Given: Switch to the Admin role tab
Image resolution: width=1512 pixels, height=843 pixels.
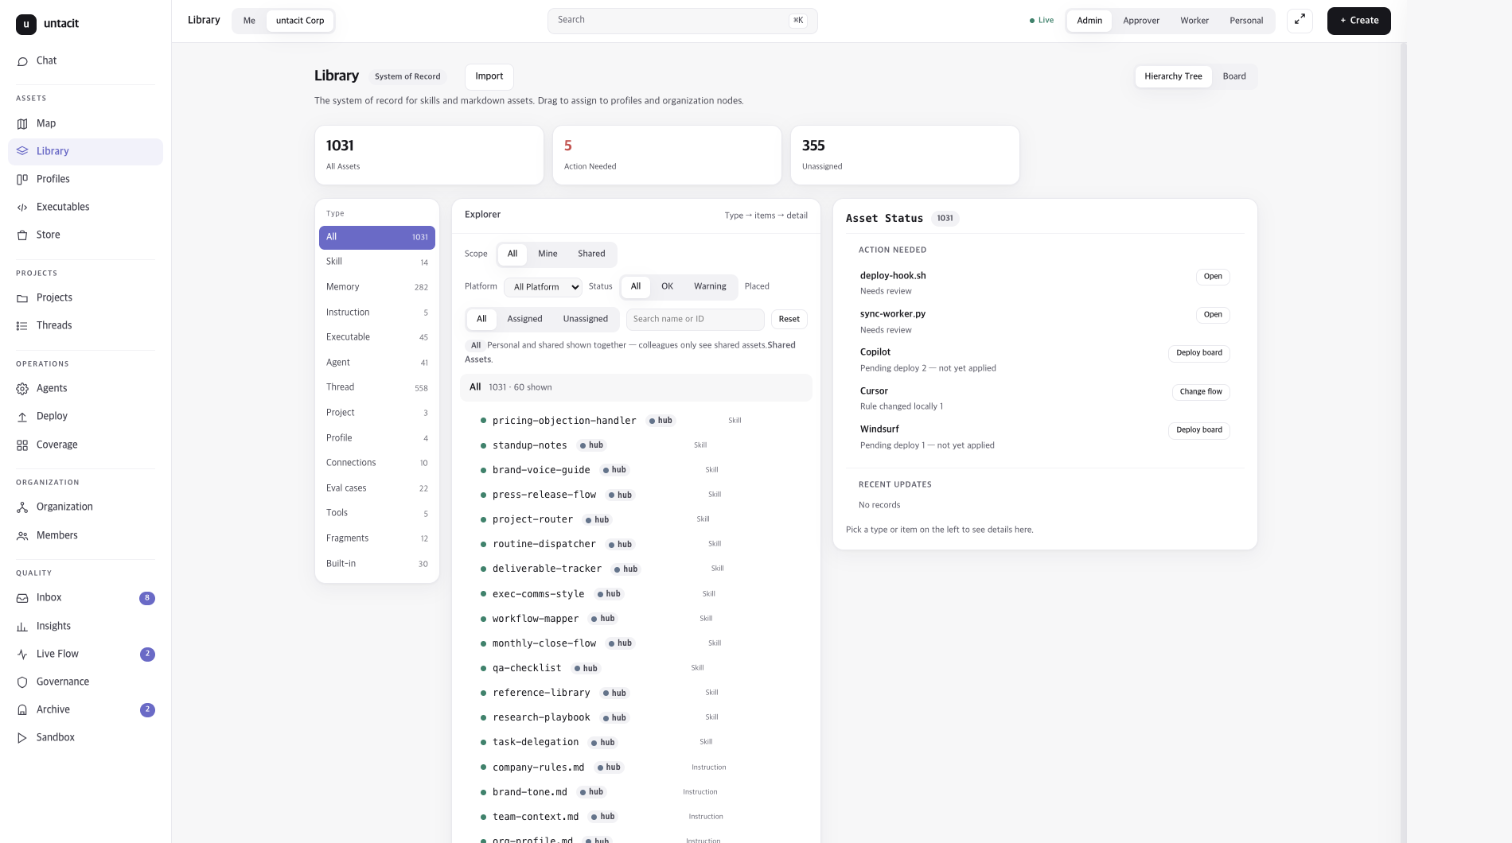Looking at the screenshot, I should point(1089,21).
